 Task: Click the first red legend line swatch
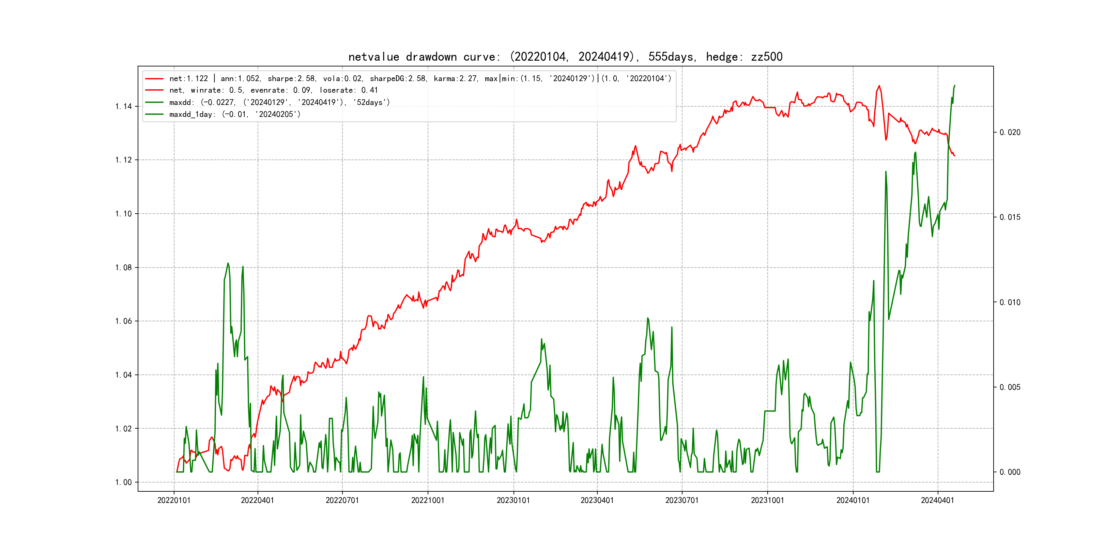[154, 78]
